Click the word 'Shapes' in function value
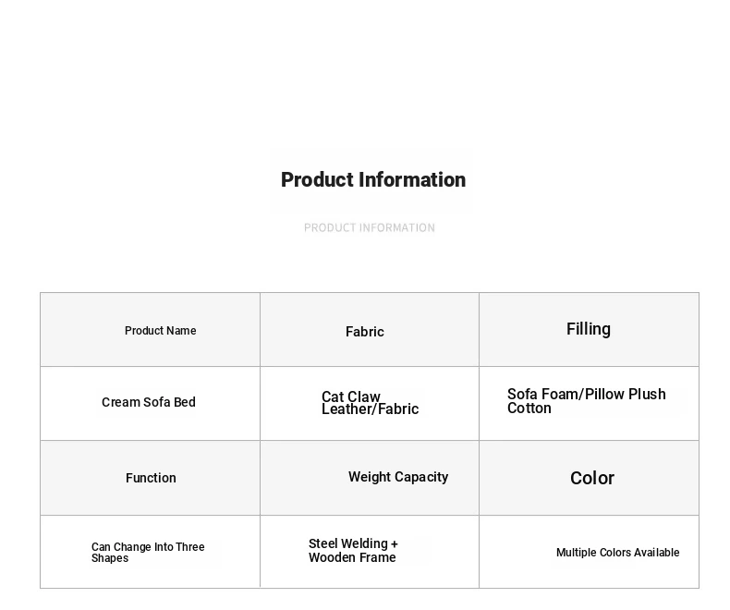730x610 pixels. pyautogui.click(x=110, y=558)
